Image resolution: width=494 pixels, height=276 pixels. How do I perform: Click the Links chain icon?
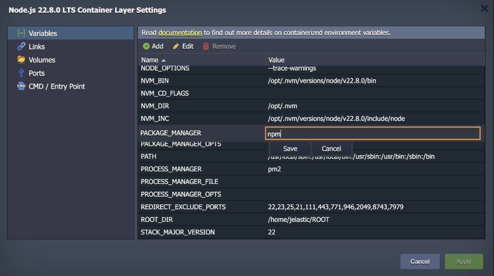click(x=21, y=46)
